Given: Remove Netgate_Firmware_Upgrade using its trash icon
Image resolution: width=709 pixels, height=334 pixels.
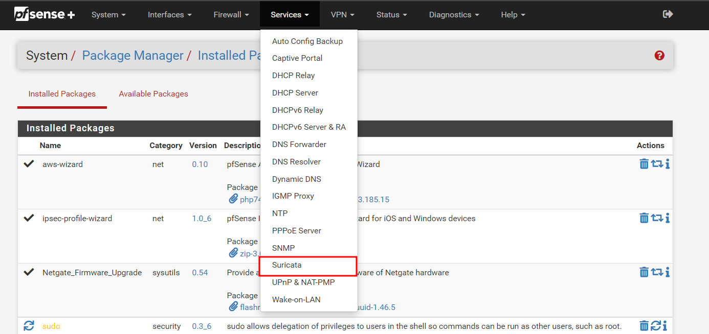Looking at the screenshot, I should point(644,272).
